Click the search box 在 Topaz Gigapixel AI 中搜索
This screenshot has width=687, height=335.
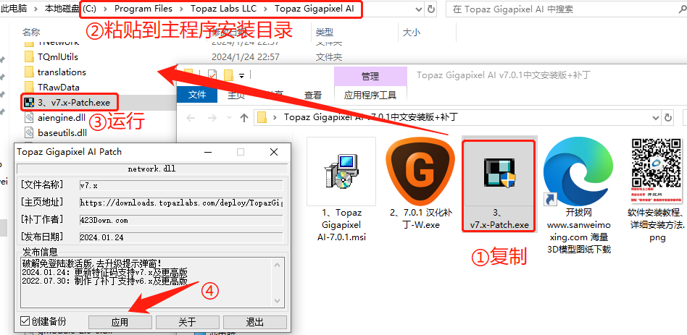click(566, 9)
